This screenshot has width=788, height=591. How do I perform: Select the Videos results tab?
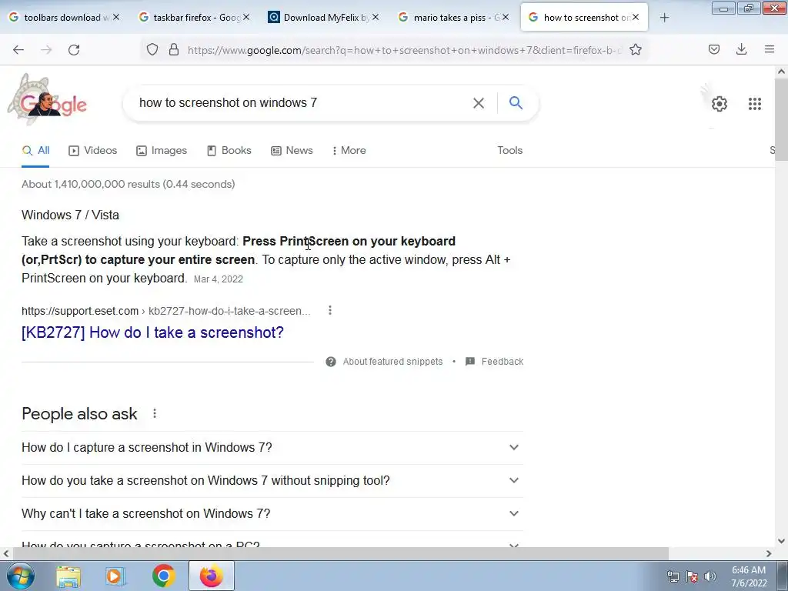93,151
